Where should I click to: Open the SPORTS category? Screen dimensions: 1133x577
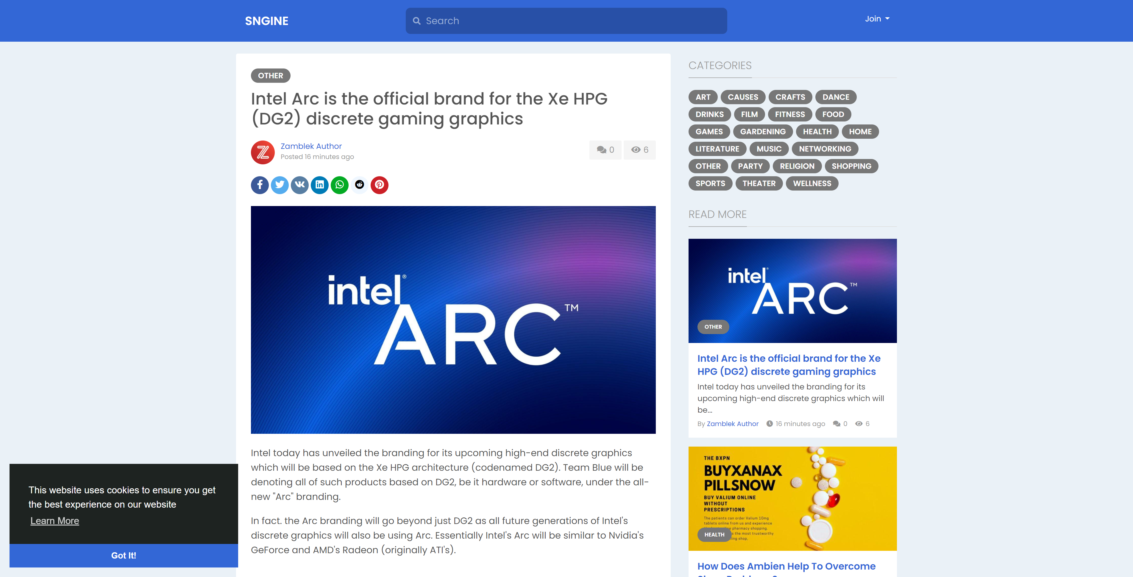point(710,183)
